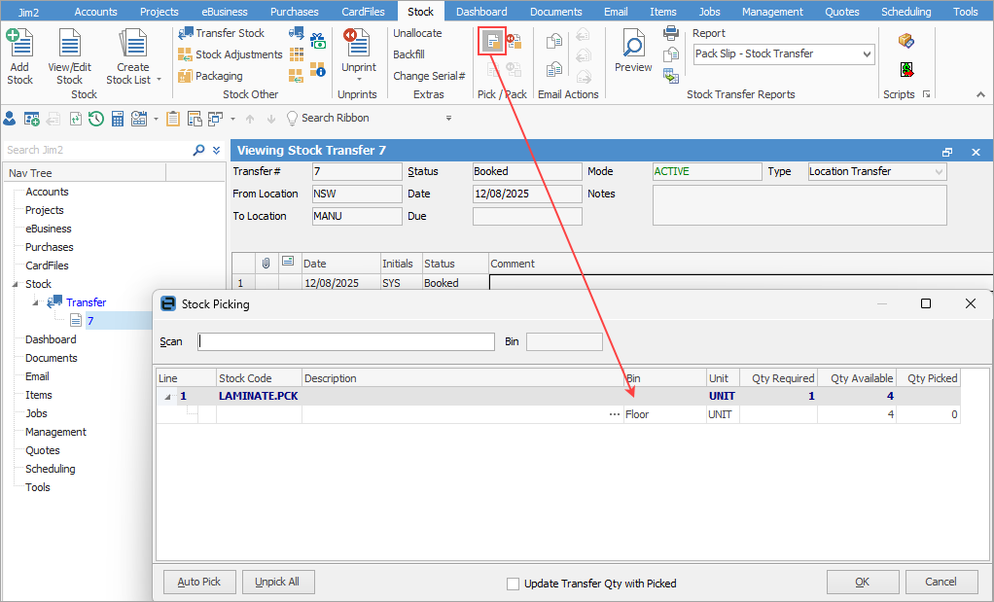Click the Unpick All button

tap(277, 582)
